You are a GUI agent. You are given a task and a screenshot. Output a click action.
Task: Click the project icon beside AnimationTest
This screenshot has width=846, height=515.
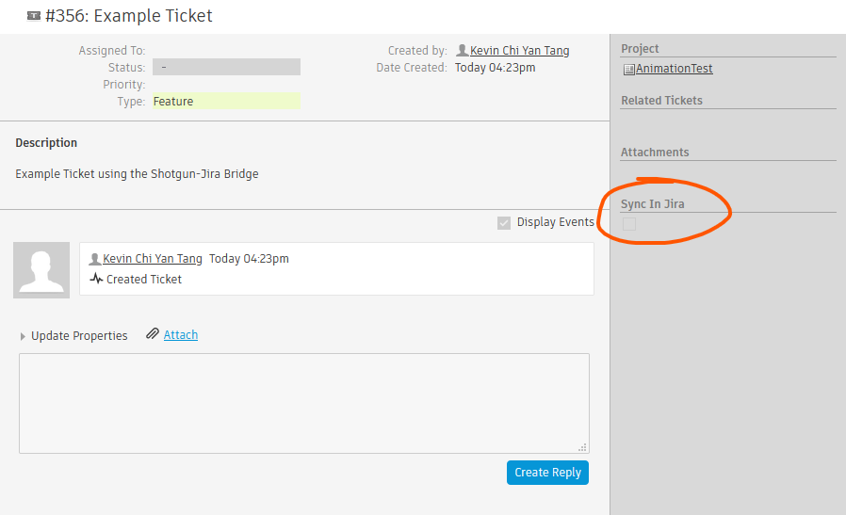tap(628, 69)
